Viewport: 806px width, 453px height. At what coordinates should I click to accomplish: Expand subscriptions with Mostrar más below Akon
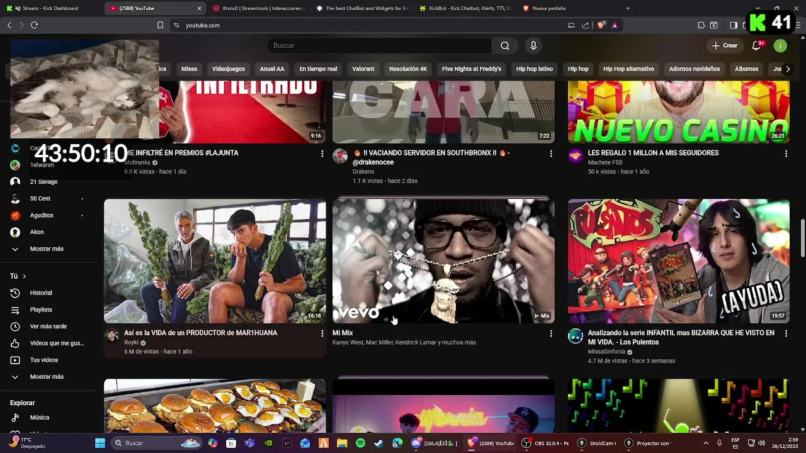[x=48, y=249]
